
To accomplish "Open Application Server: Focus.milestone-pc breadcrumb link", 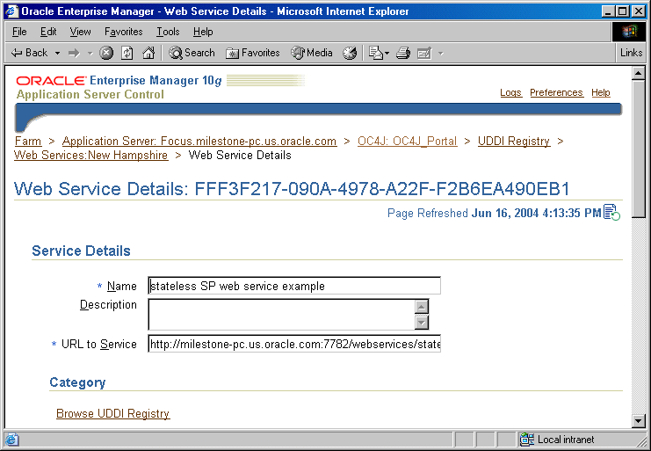I will point(199,142).
